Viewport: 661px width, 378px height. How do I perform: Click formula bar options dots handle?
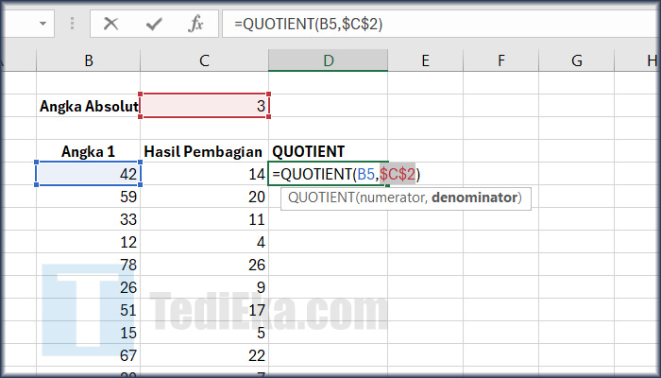[x=72, y=24]
